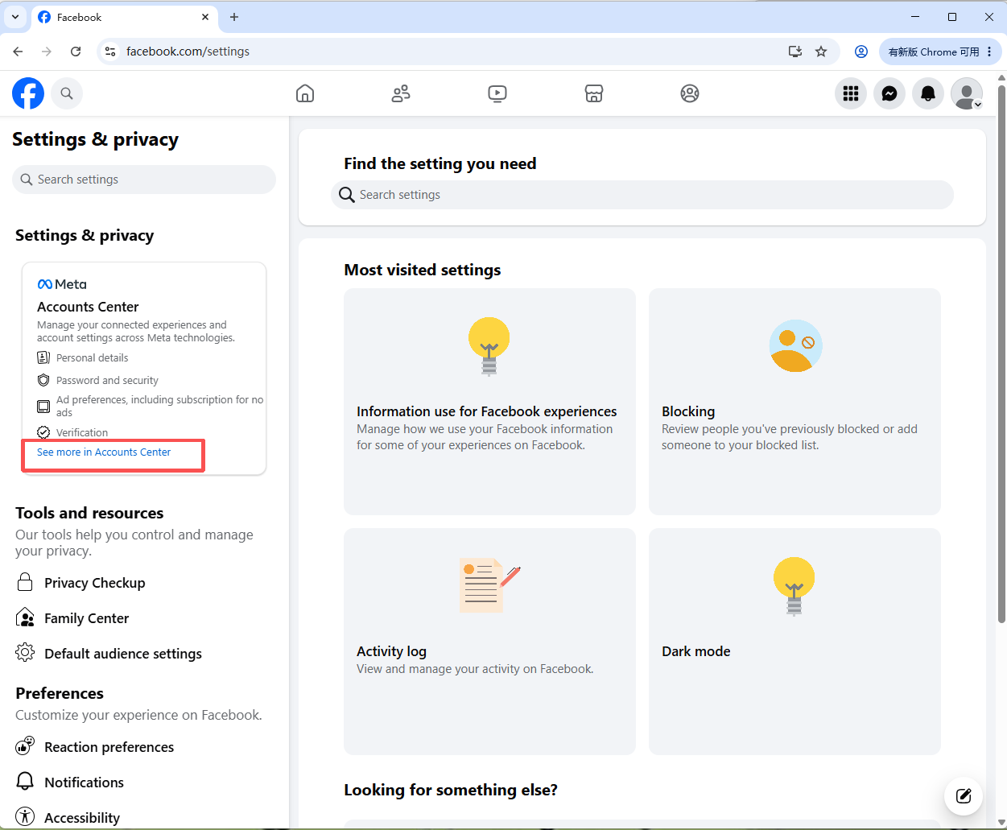
Task: Open the Facebook search magnifier button
Action: click(67, 93)
